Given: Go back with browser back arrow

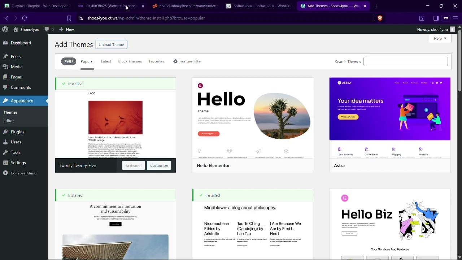Looking at the screenshot, I should pyautogui.click(x=6, y=18).
